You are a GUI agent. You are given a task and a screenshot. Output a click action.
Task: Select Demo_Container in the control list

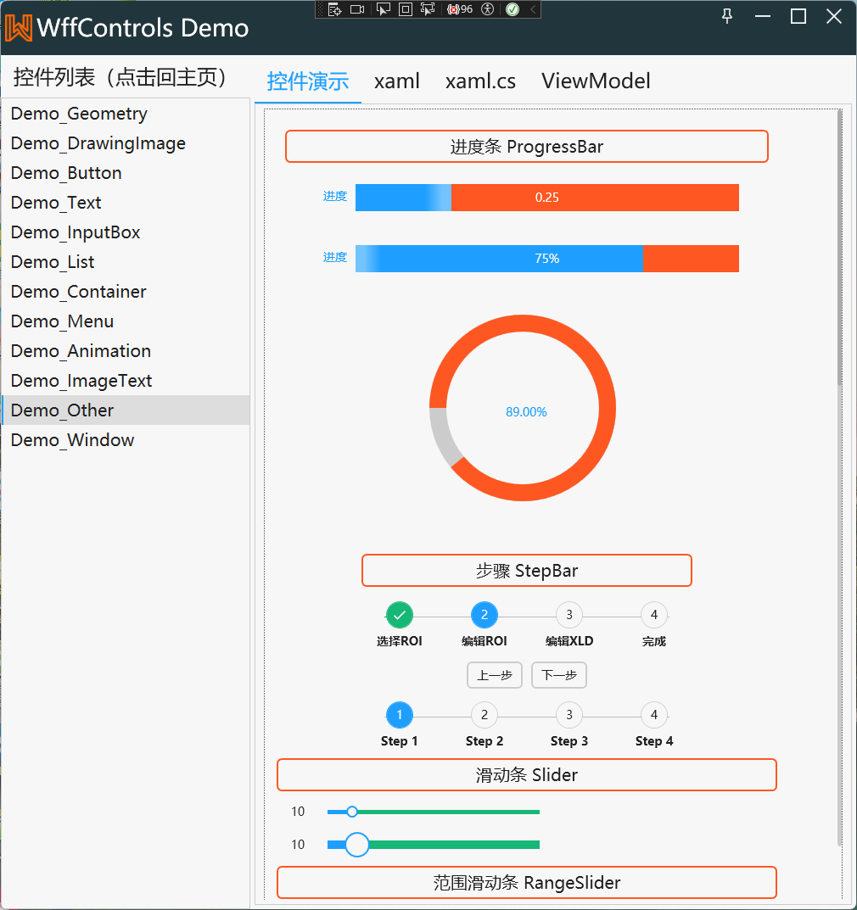[126, 291]
